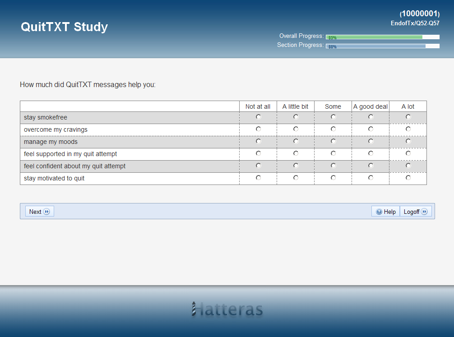Click the 'stay smokefree' row label
The image size is (454, 337).
[46, 117]
